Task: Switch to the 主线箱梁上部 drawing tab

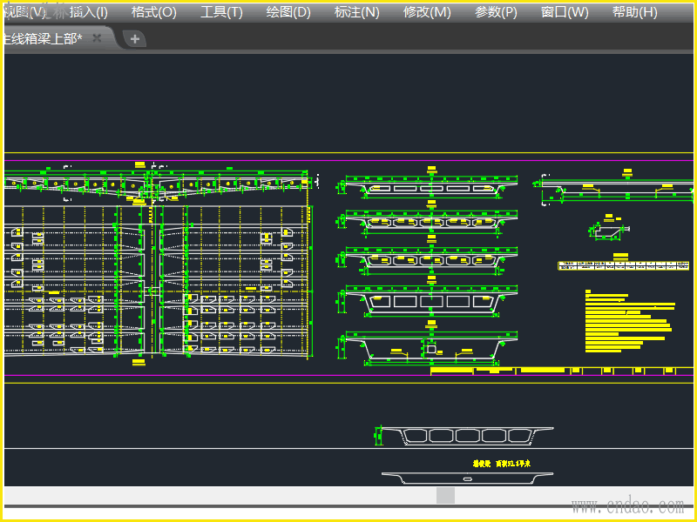Action: tap(44, 38)
